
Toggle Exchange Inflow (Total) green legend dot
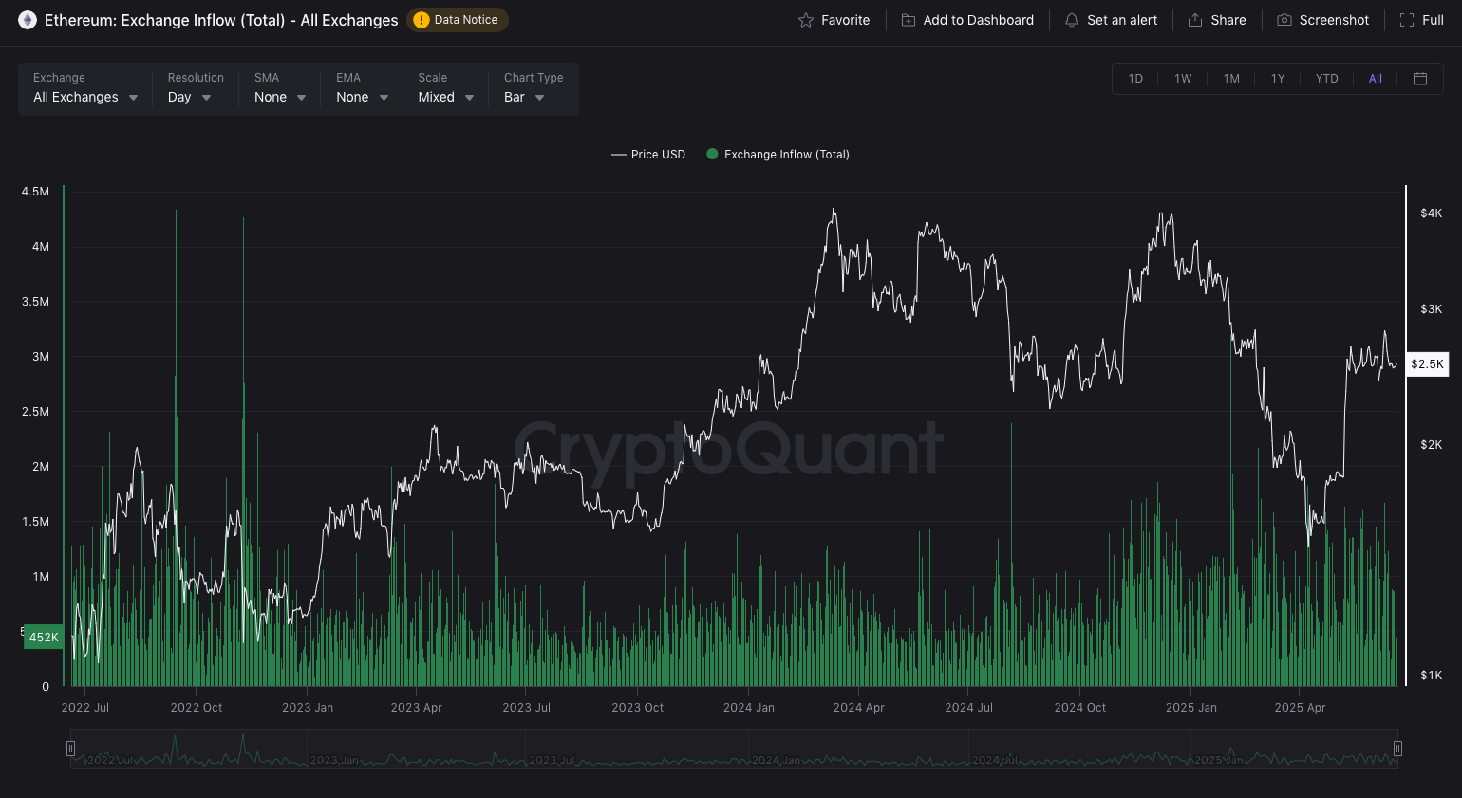click(712, 154)
